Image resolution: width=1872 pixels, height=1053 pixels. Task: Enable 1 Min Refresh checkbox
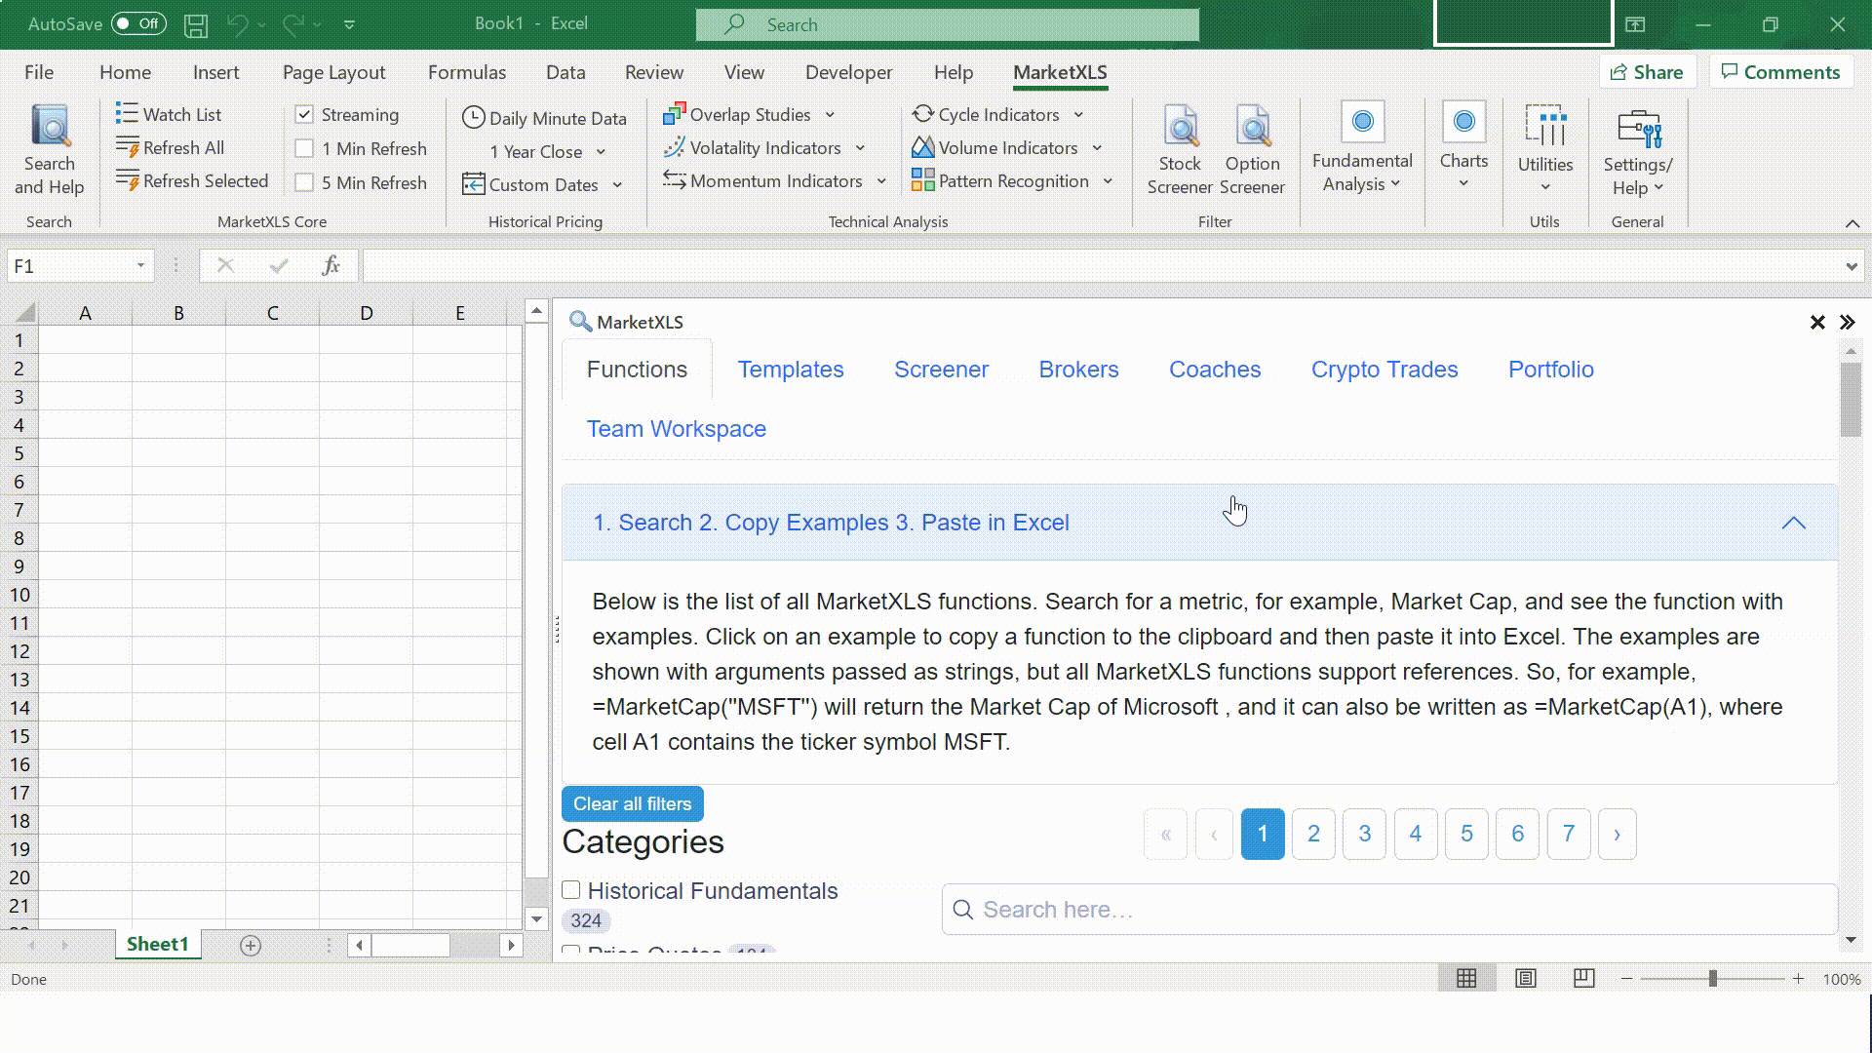coord(304,148)
